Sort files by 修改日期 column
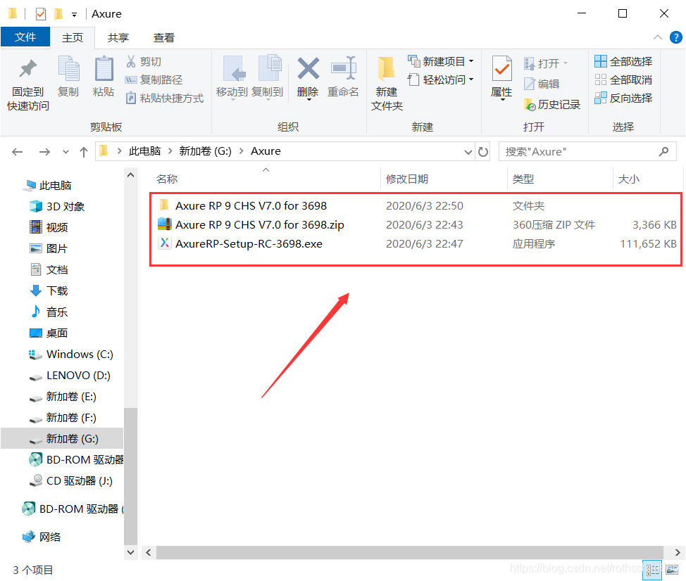The width and height of the screenshot is (686, 581). pyautogui.click(x=407, y=179)
